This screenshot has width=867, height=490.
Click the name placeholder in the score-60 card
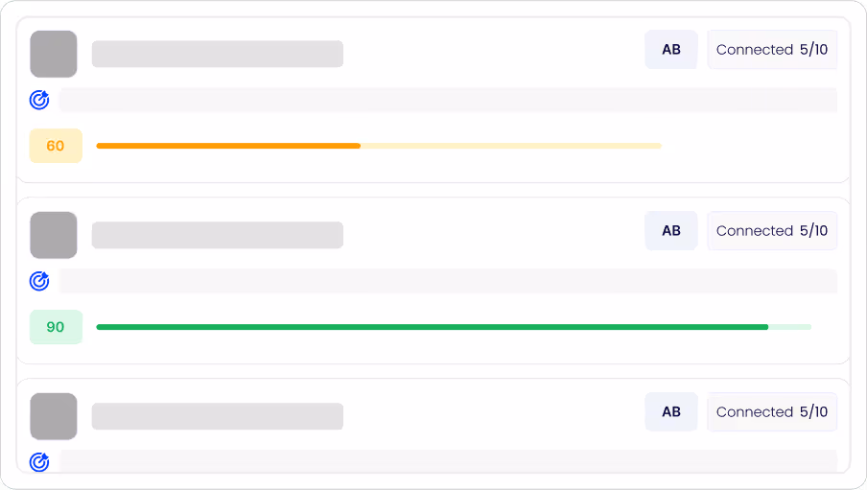tap(218, 54)
